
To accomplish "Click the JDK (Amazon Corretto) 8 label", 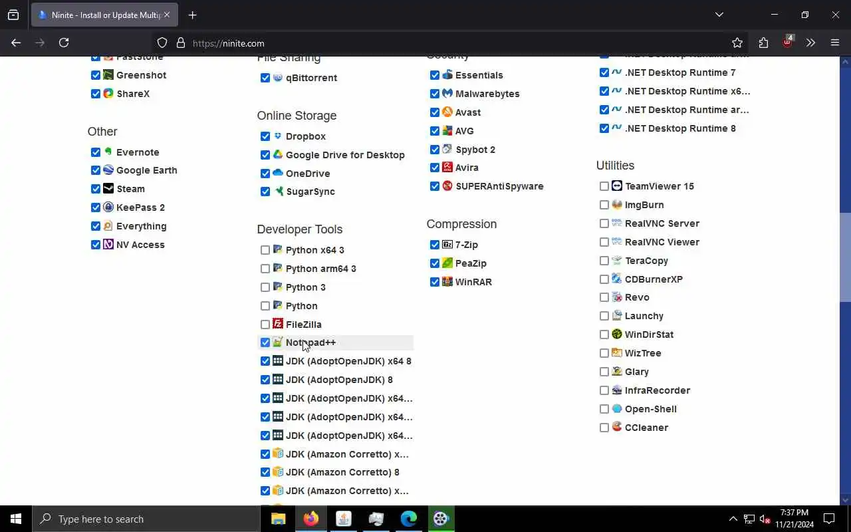I will tap(342, 472).
